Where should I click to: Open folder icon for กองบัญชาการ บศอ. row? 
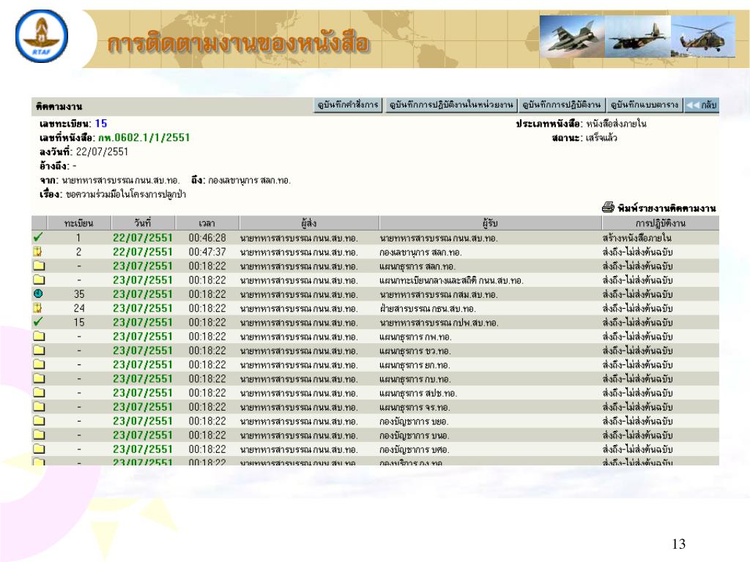(x=39, y=449)
